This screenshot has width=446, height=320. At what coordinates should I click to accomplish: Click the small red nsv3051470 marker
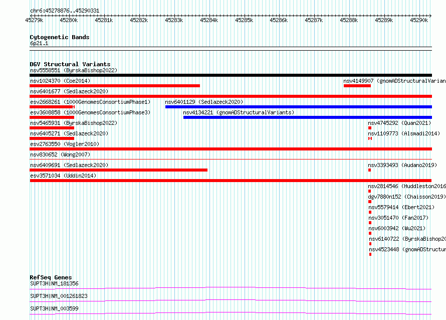point(370,223)
